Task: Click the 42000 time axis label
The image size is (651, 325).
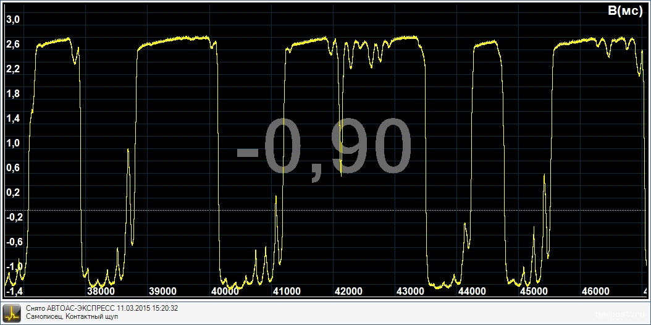Action: [x=348, y=291]
